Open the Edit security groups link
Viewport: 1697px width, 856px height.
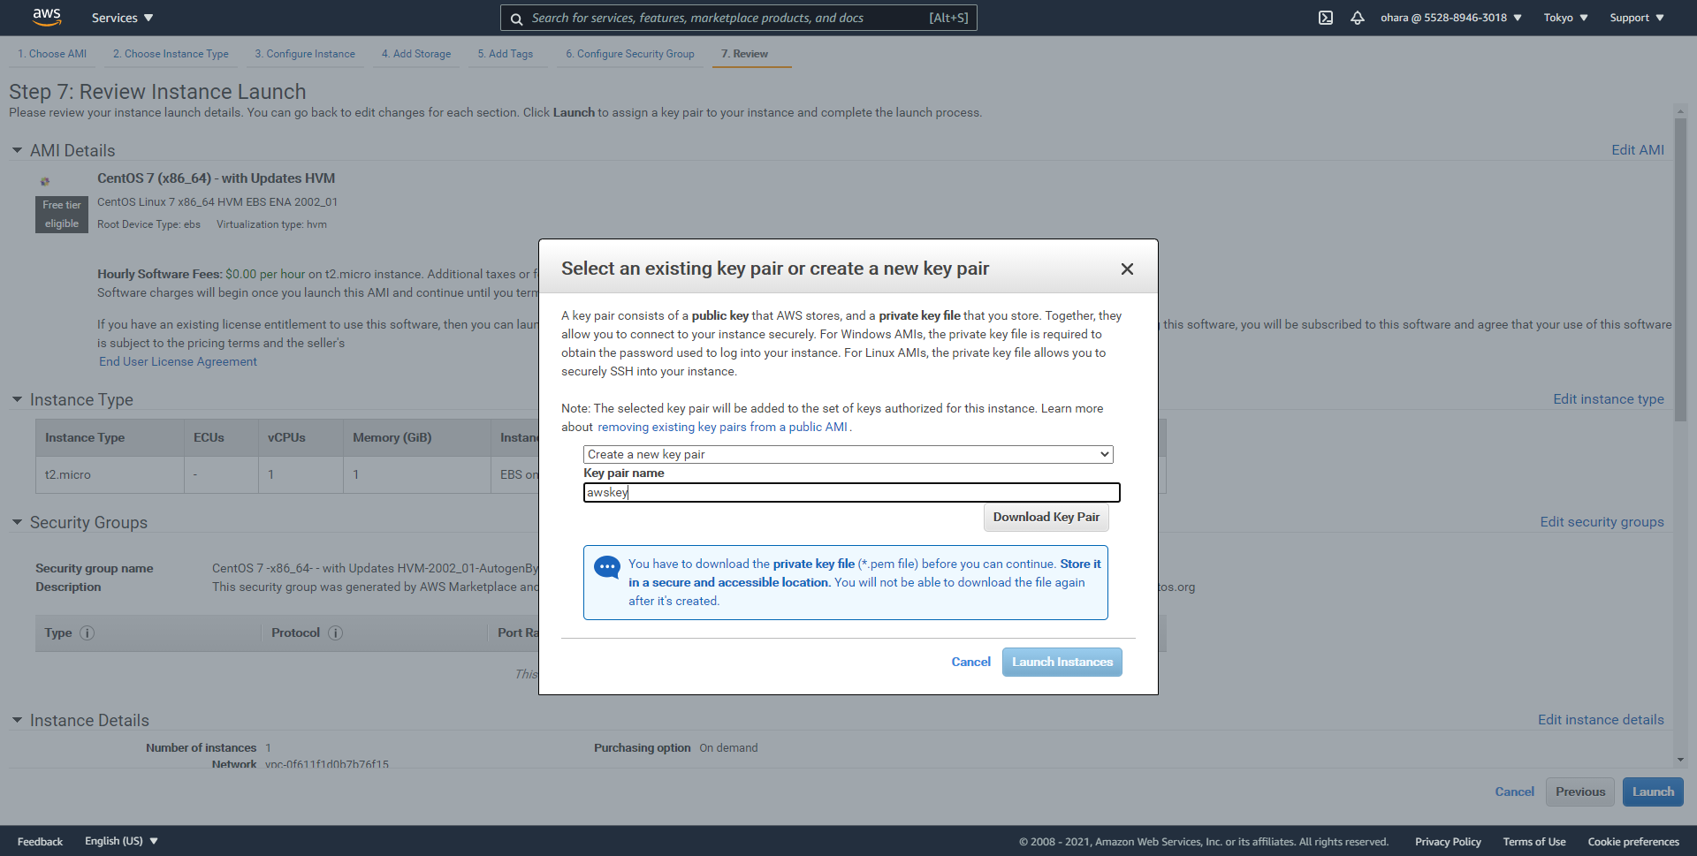[x=1602, y=522]
